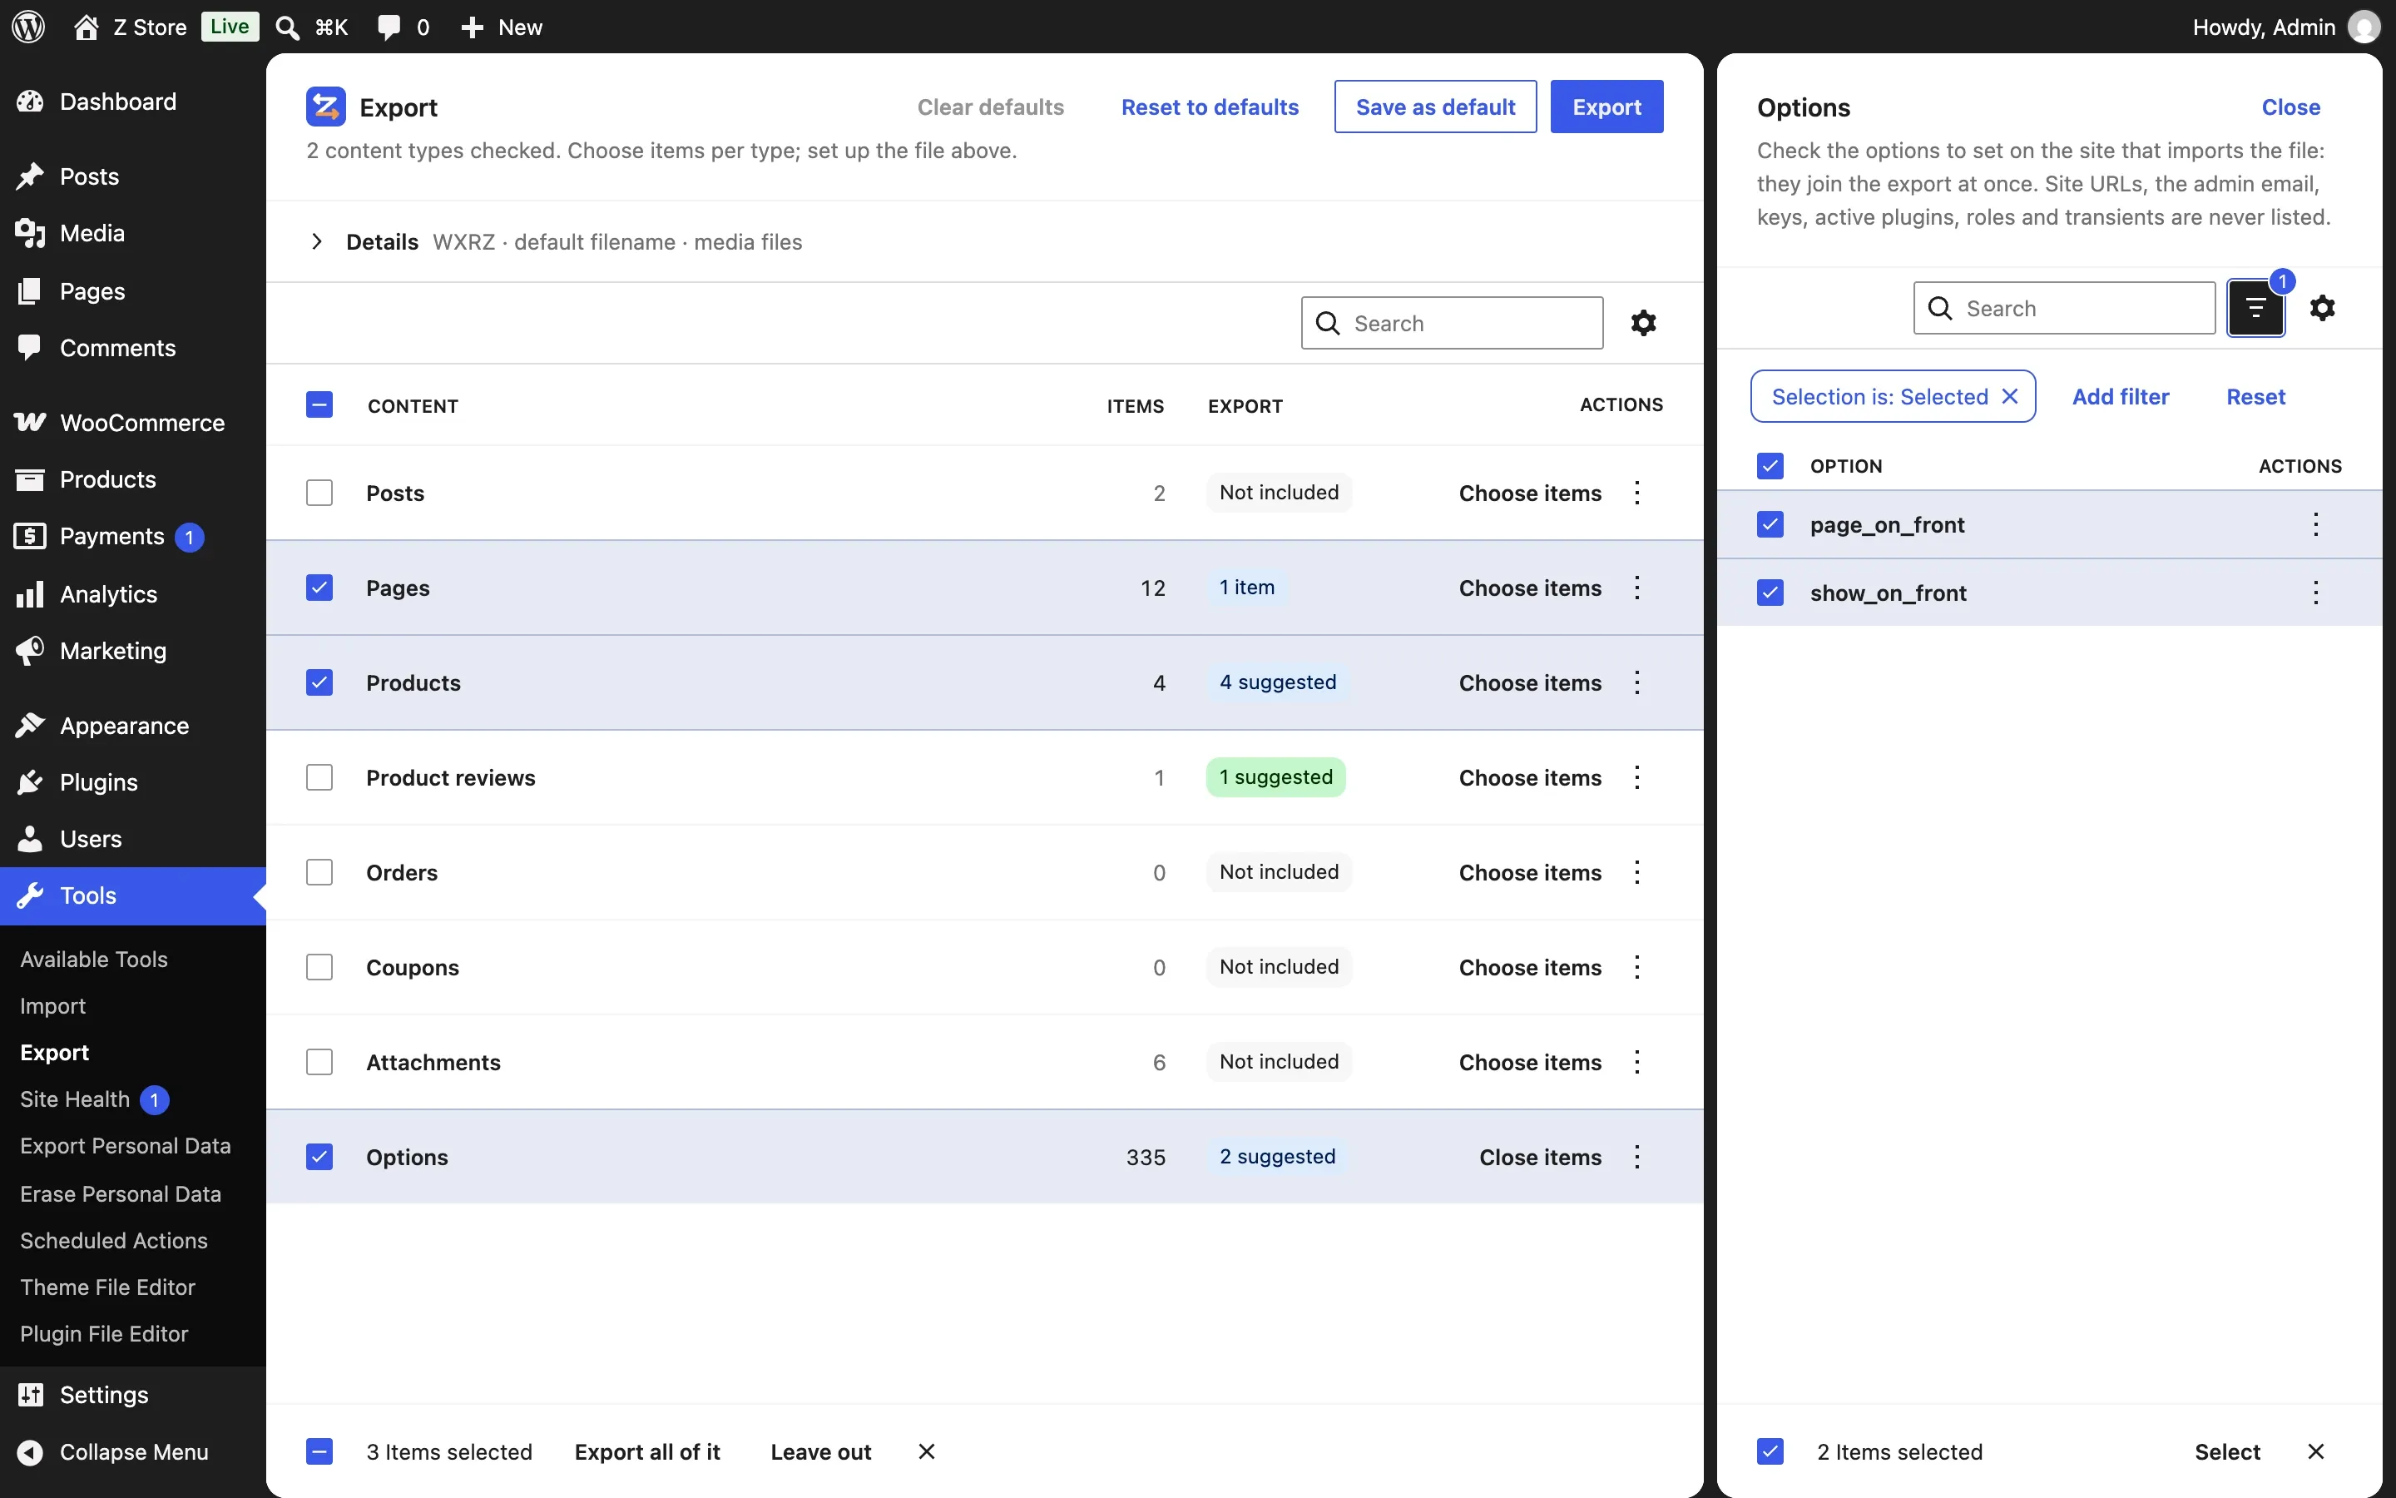The image size is (2396, 1498).
Task: Uncheck the Pages row checkbox
Action: [319, 588]
